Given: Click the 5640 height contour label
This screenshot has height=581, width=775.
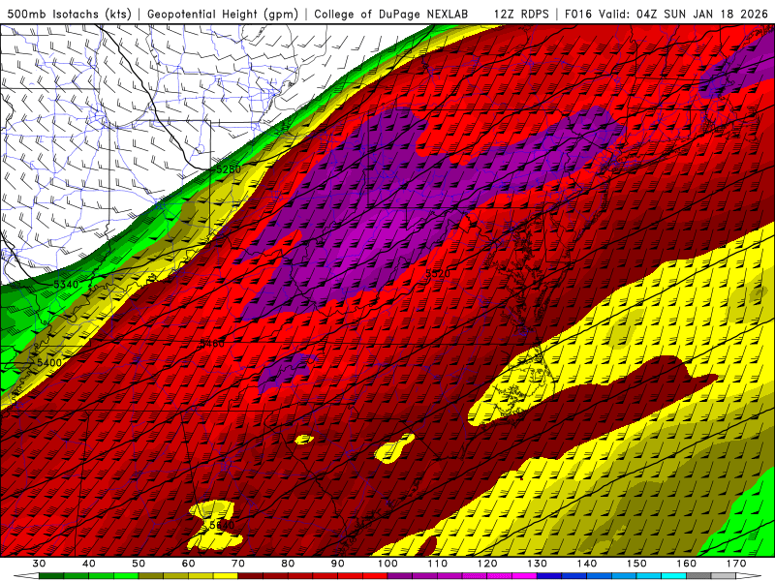Looking at the screenshot, I should 222,525.
